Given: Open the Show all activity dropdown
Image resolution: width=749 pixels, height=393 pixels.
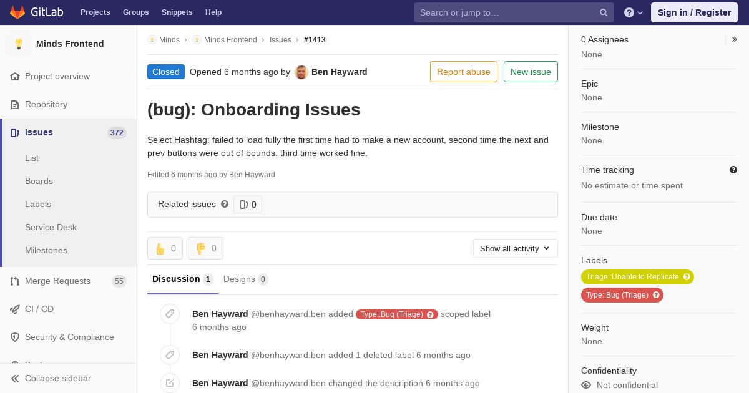Looking at the screenshot, I should (516, 248).
